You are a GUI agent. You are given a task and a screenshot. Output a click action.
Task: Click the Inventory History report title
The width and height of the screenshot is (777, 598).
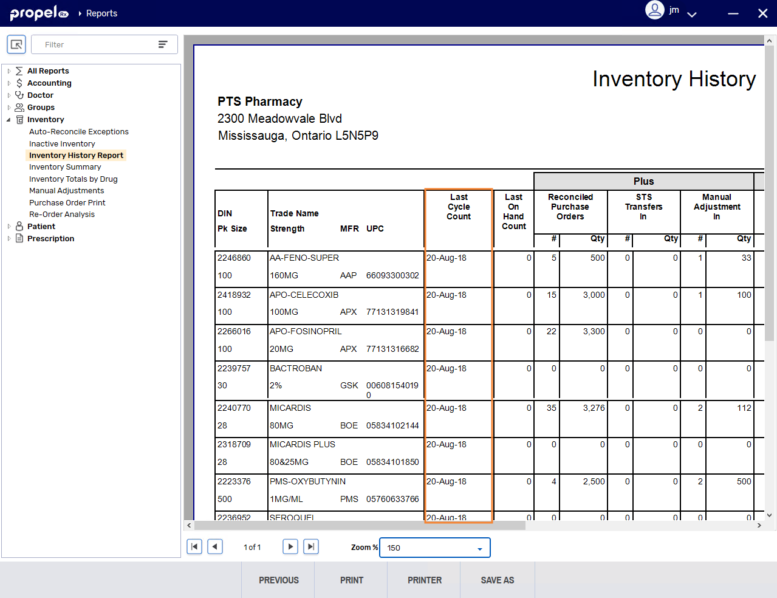click(x=674, y=79)
